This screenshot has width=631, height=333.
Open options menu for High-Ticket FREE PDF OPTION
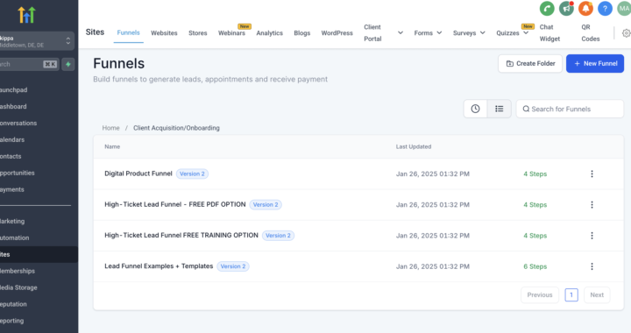(592, 205)
